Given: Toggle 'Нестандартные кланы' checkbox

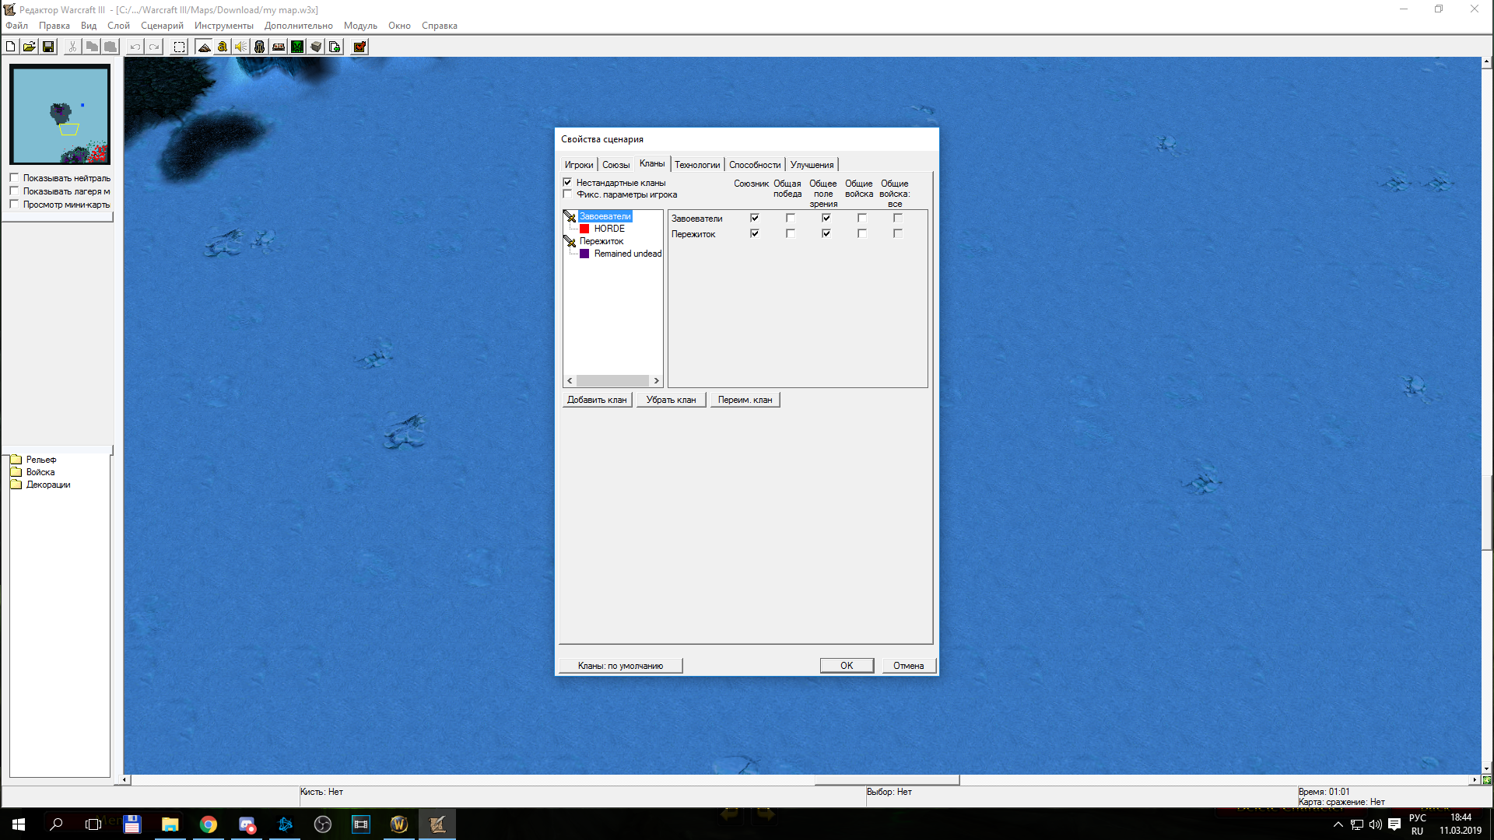Looking at the screenshot, I should pos(567,182).
